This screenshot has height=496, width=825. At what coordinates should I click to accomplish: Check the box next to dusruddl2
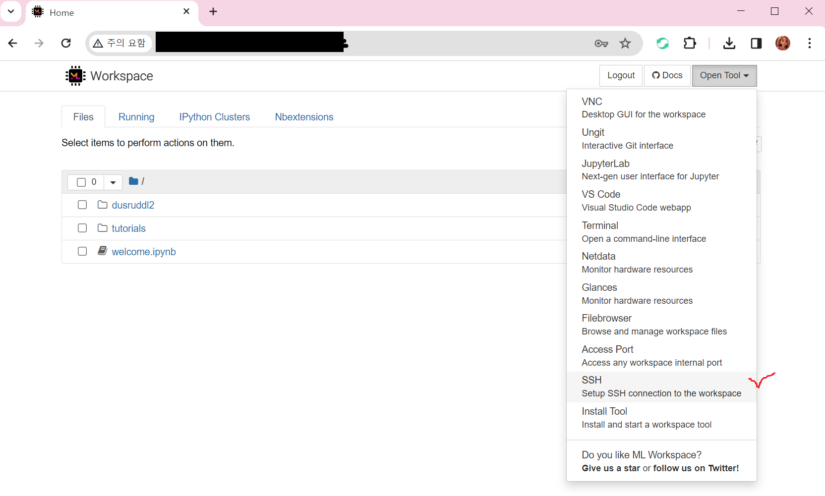[x=82, y=205]
